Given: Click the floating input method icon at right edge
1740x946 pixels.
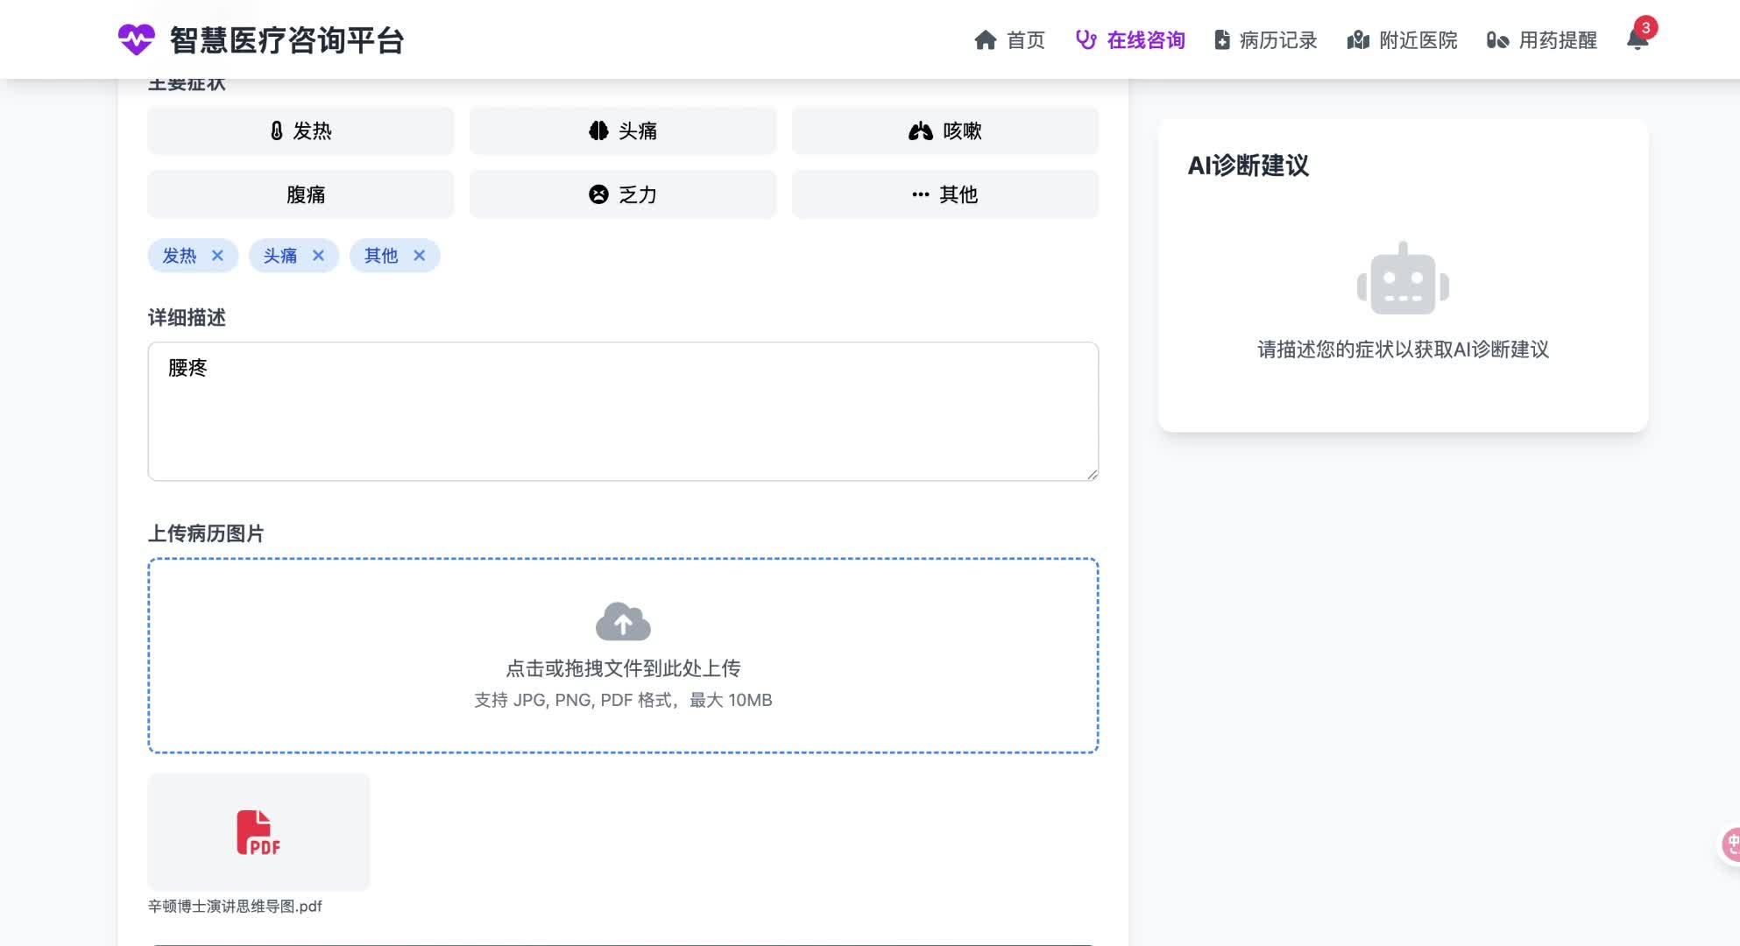Looking at the screenshot, I should (x=1730, y=844).
